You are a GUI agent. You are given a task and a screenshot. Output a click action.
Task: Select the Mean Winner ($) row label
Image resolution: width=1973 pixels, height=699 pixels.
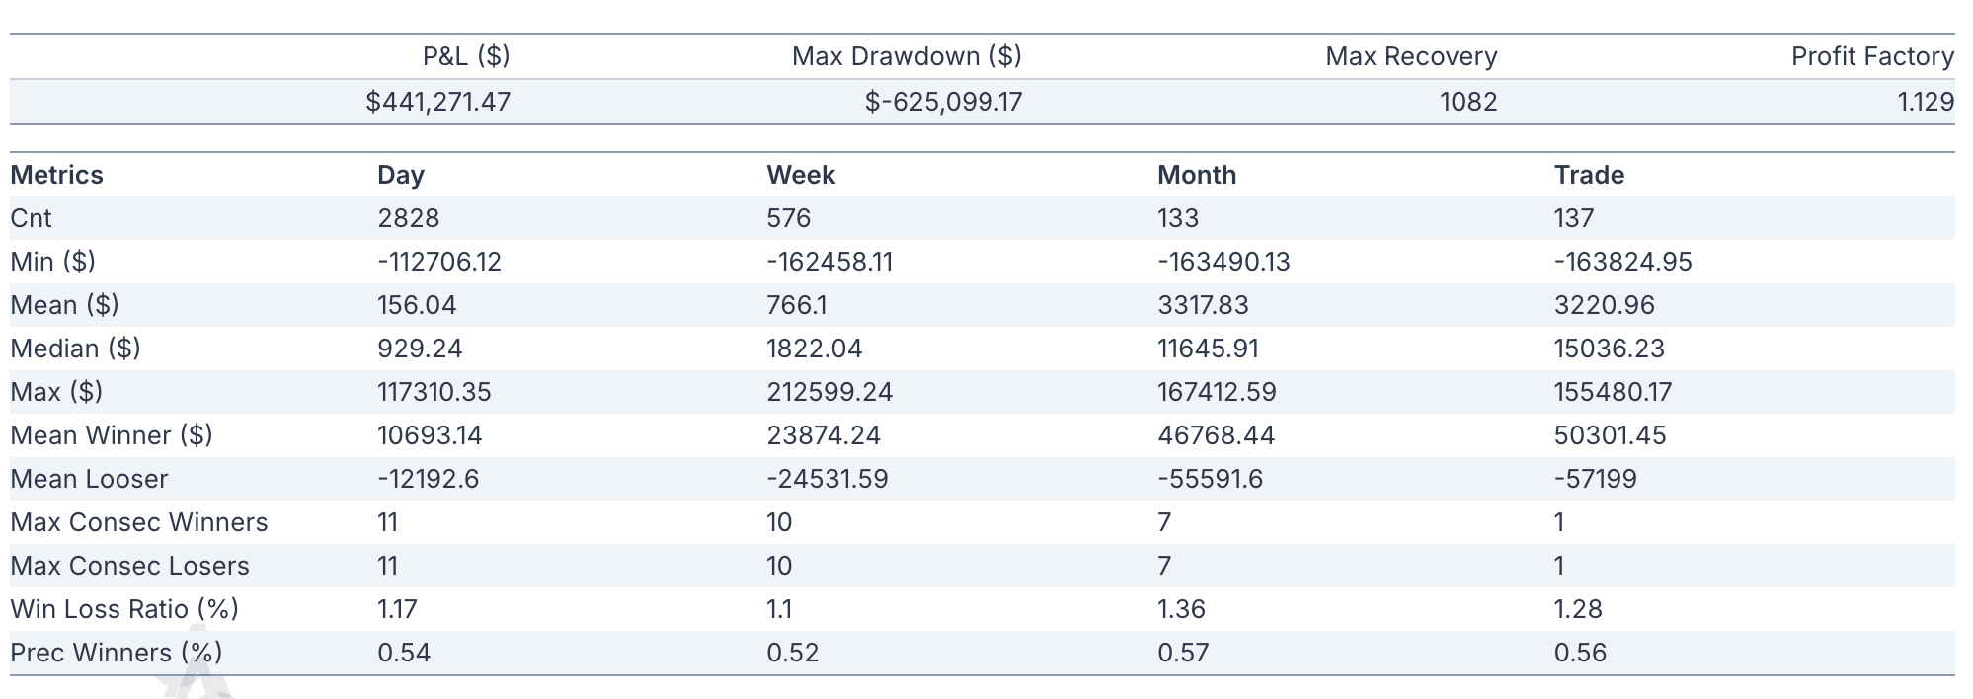(x=112, y=435)
